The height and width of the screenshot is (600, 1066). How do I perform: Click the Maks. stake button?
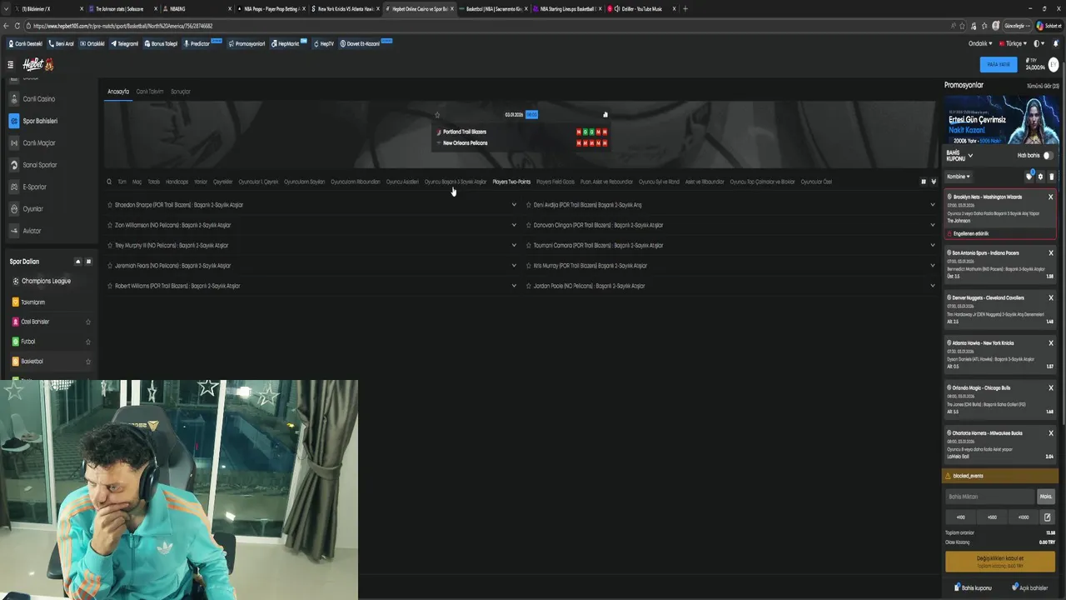(1046, 497)
